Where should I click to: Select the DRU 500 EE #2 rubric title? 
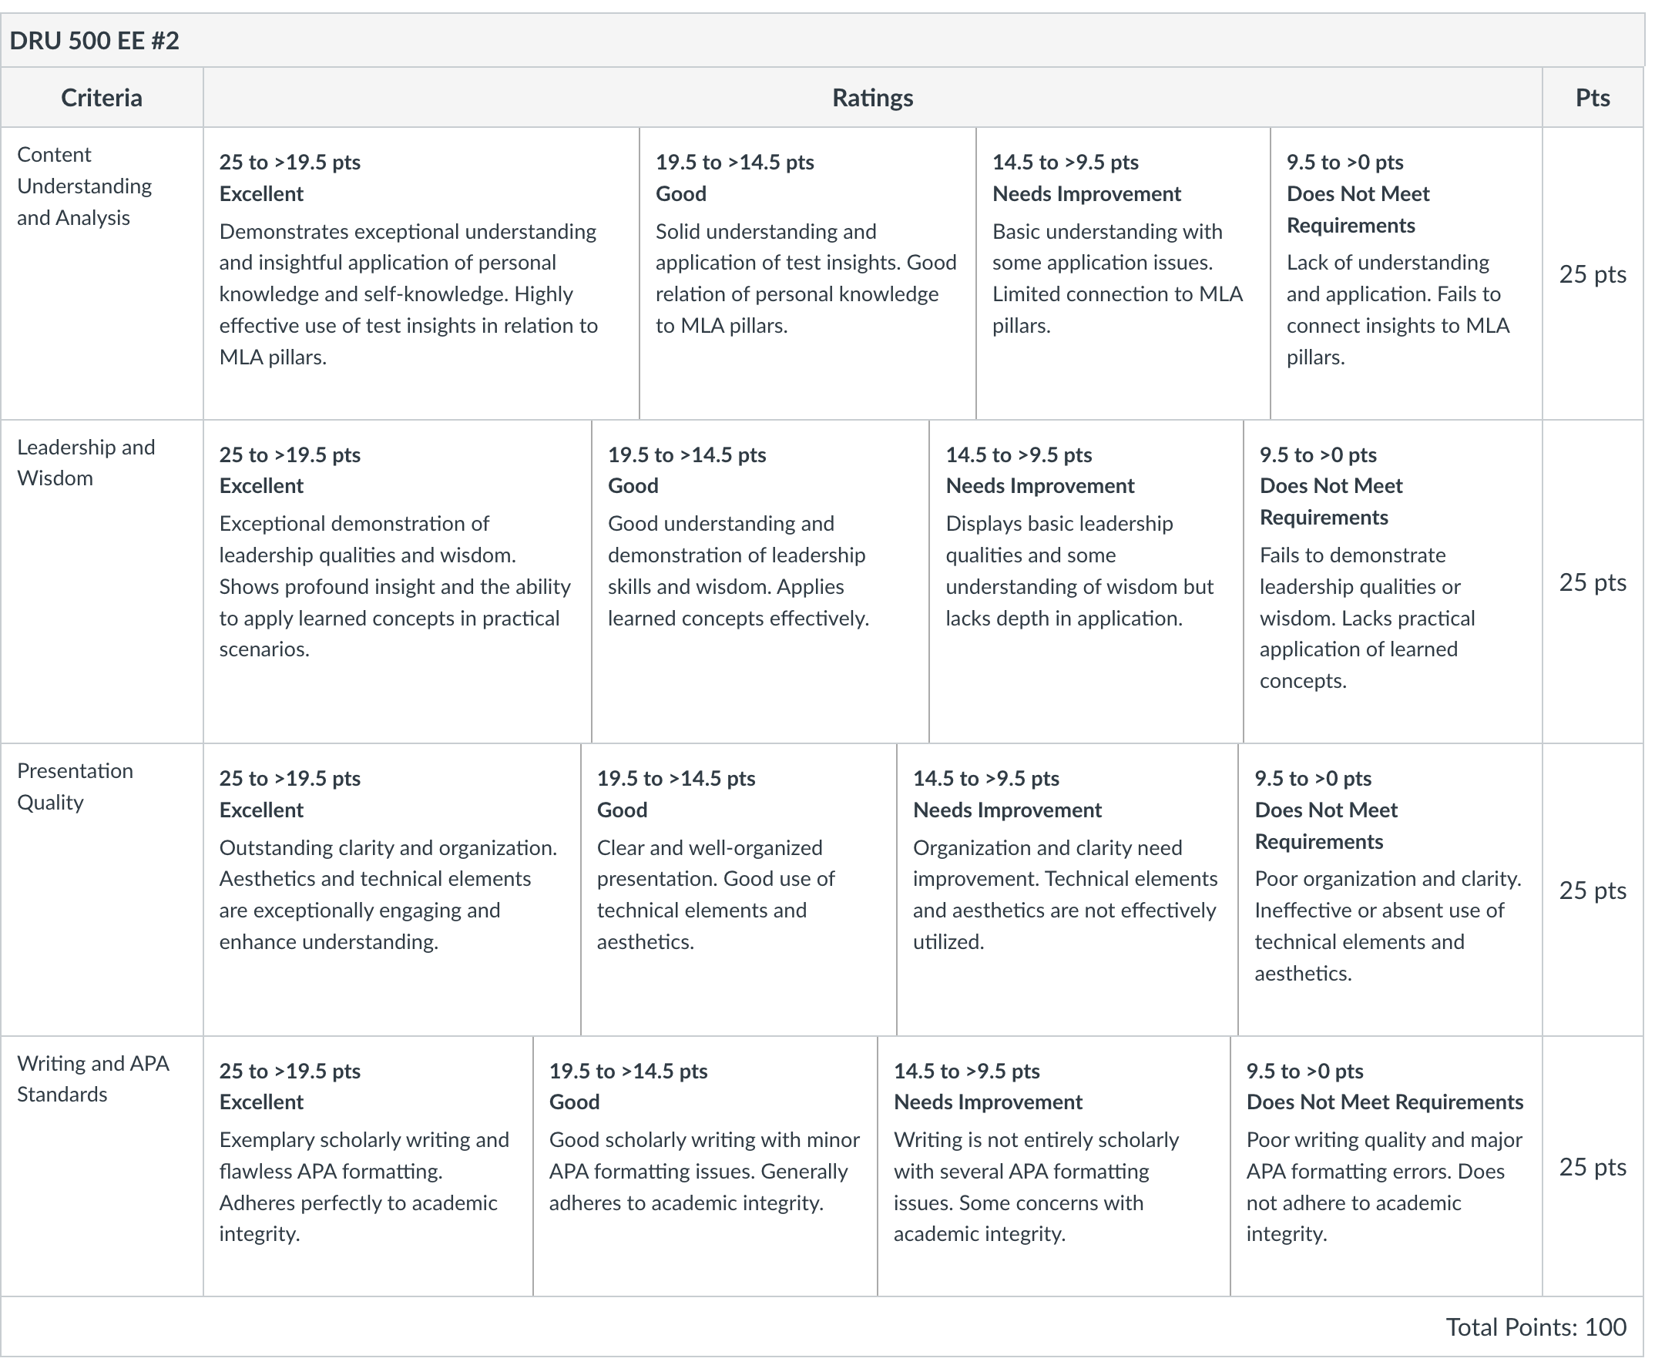coord(95,40)
